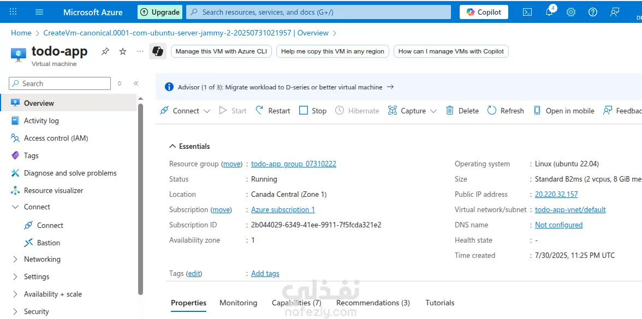Viewport: 642px width, 319px height.
Task: Click Help me copy this VM in any region
Action: (332, 51)
